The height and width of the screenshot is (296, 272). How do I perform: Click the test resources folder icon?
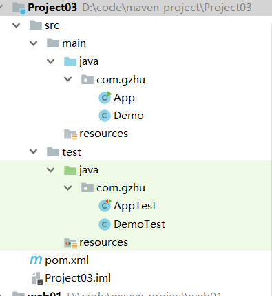point(70,243)
